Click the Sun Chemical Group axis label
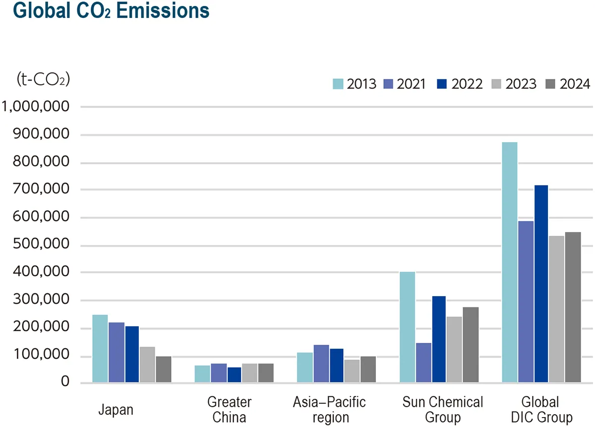This screenshot has height=428, width=595. 442,409
